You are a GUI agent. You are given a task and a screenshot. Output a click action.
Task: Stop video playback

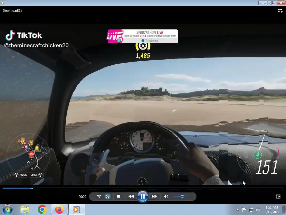[119, 196]
